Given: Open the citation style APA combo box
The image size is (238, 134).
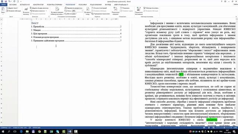Looking at the screenshot, I should [77, 11].
